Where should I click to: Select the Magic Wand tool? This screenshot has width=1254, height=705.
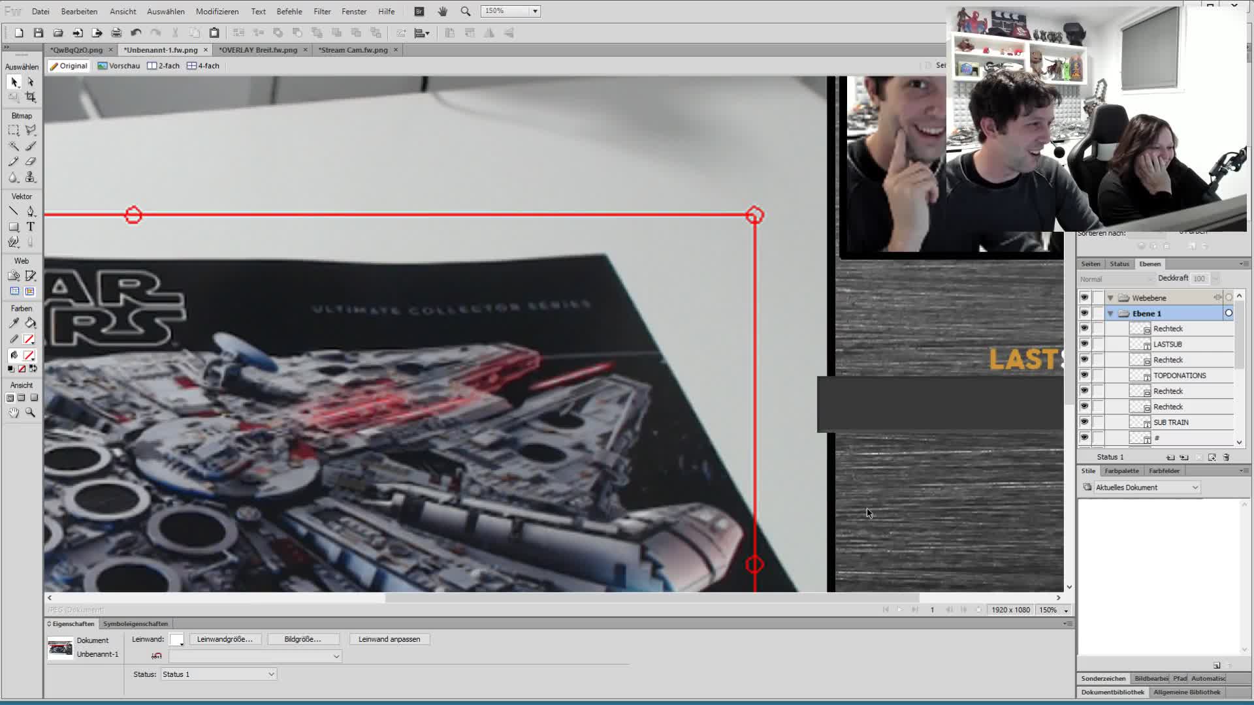point(14,146)
